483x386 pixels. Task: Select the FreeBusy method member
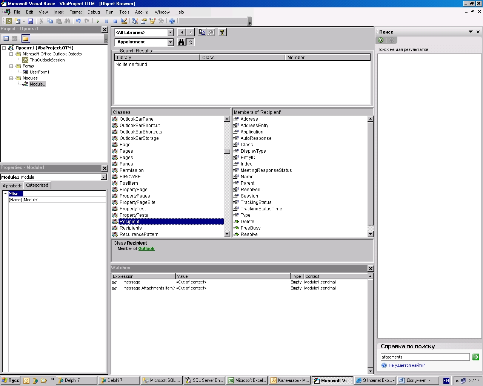click(x=251, y=228)
